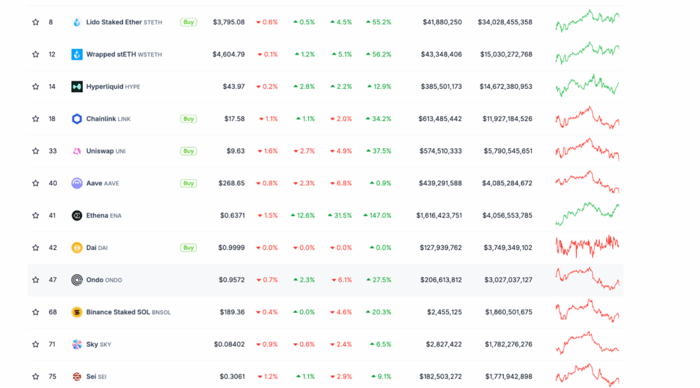Open Ethena's 7-day sparkline chart
Screen dimensions: 700x388
click(587, 214)
